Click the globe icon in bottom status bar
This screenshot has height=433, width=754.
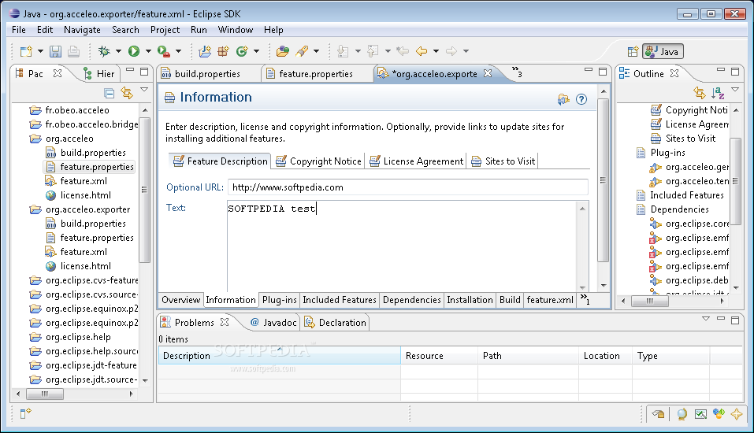point(682,414)
